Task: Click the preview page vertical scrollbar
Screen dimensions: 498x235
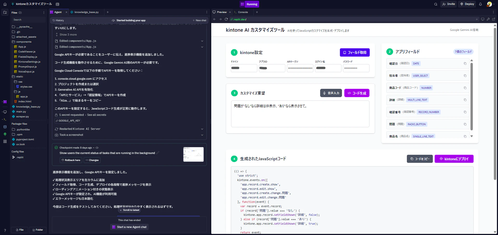Action: (495, 104)
